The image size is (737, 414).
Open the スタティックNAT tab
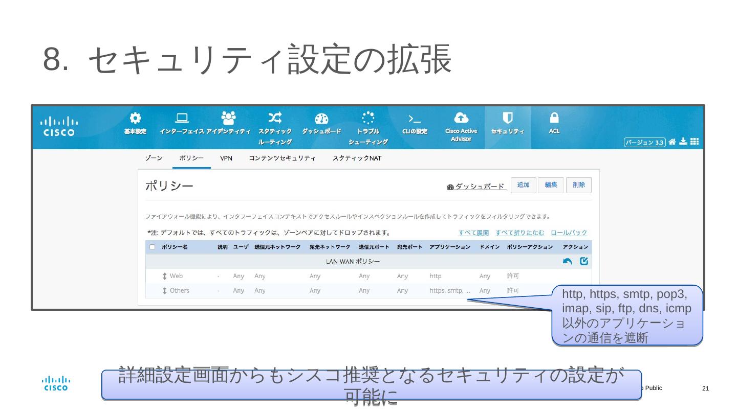pos(357,158)
